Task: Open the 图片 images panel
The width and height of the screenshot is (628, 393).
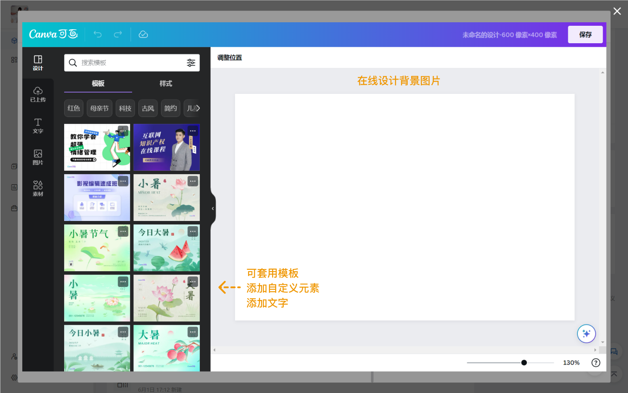Action: (38, 157)
